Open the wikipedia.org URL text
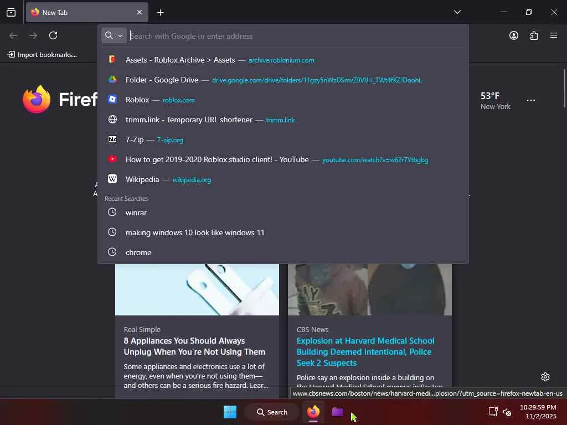Image resolution: width=567 pixels, height=425 pixels. coord(192,180)
